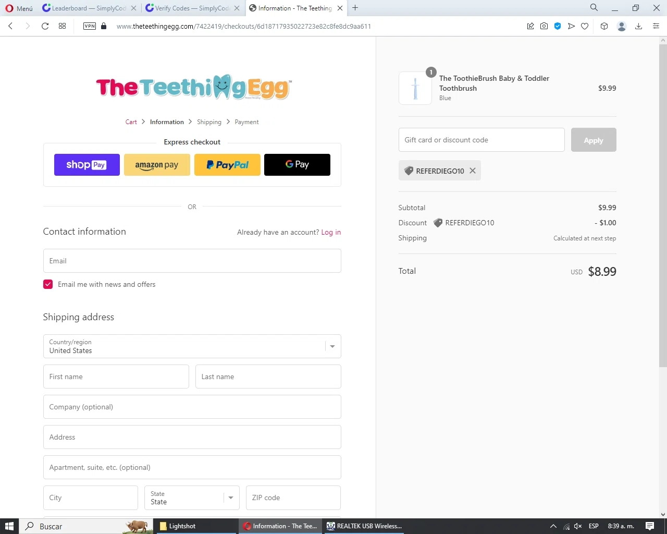This screenshot has height=534, width=667.
Task: Focus Gift card or discount code field
Action: tap(481, 140)
